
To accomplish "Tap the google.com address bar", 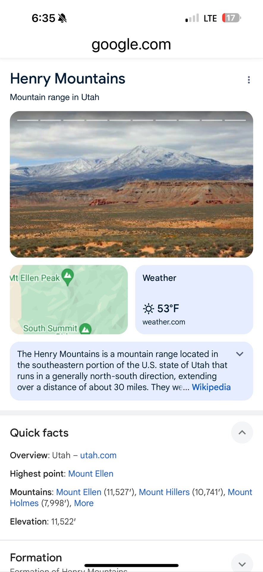I will [x=131, y=45].
